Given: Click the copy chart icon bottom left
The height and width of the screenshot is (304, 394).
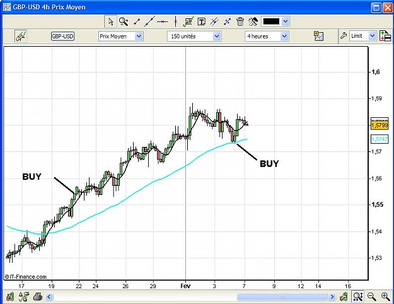Looking at the screenshot, I should 10,296.
